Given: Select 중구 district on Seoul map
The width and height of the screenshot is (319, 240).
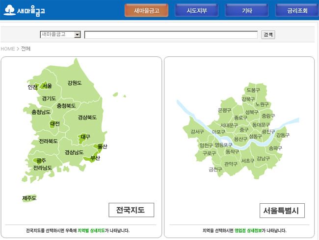Looking at the screenshot, I should (x=244, y=130).
